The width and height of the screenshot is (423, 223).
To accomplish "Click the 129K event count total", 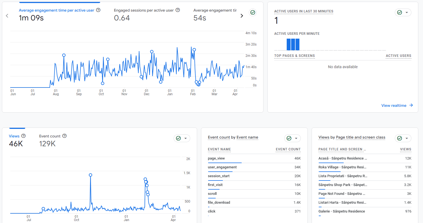I will coord(47,144).
